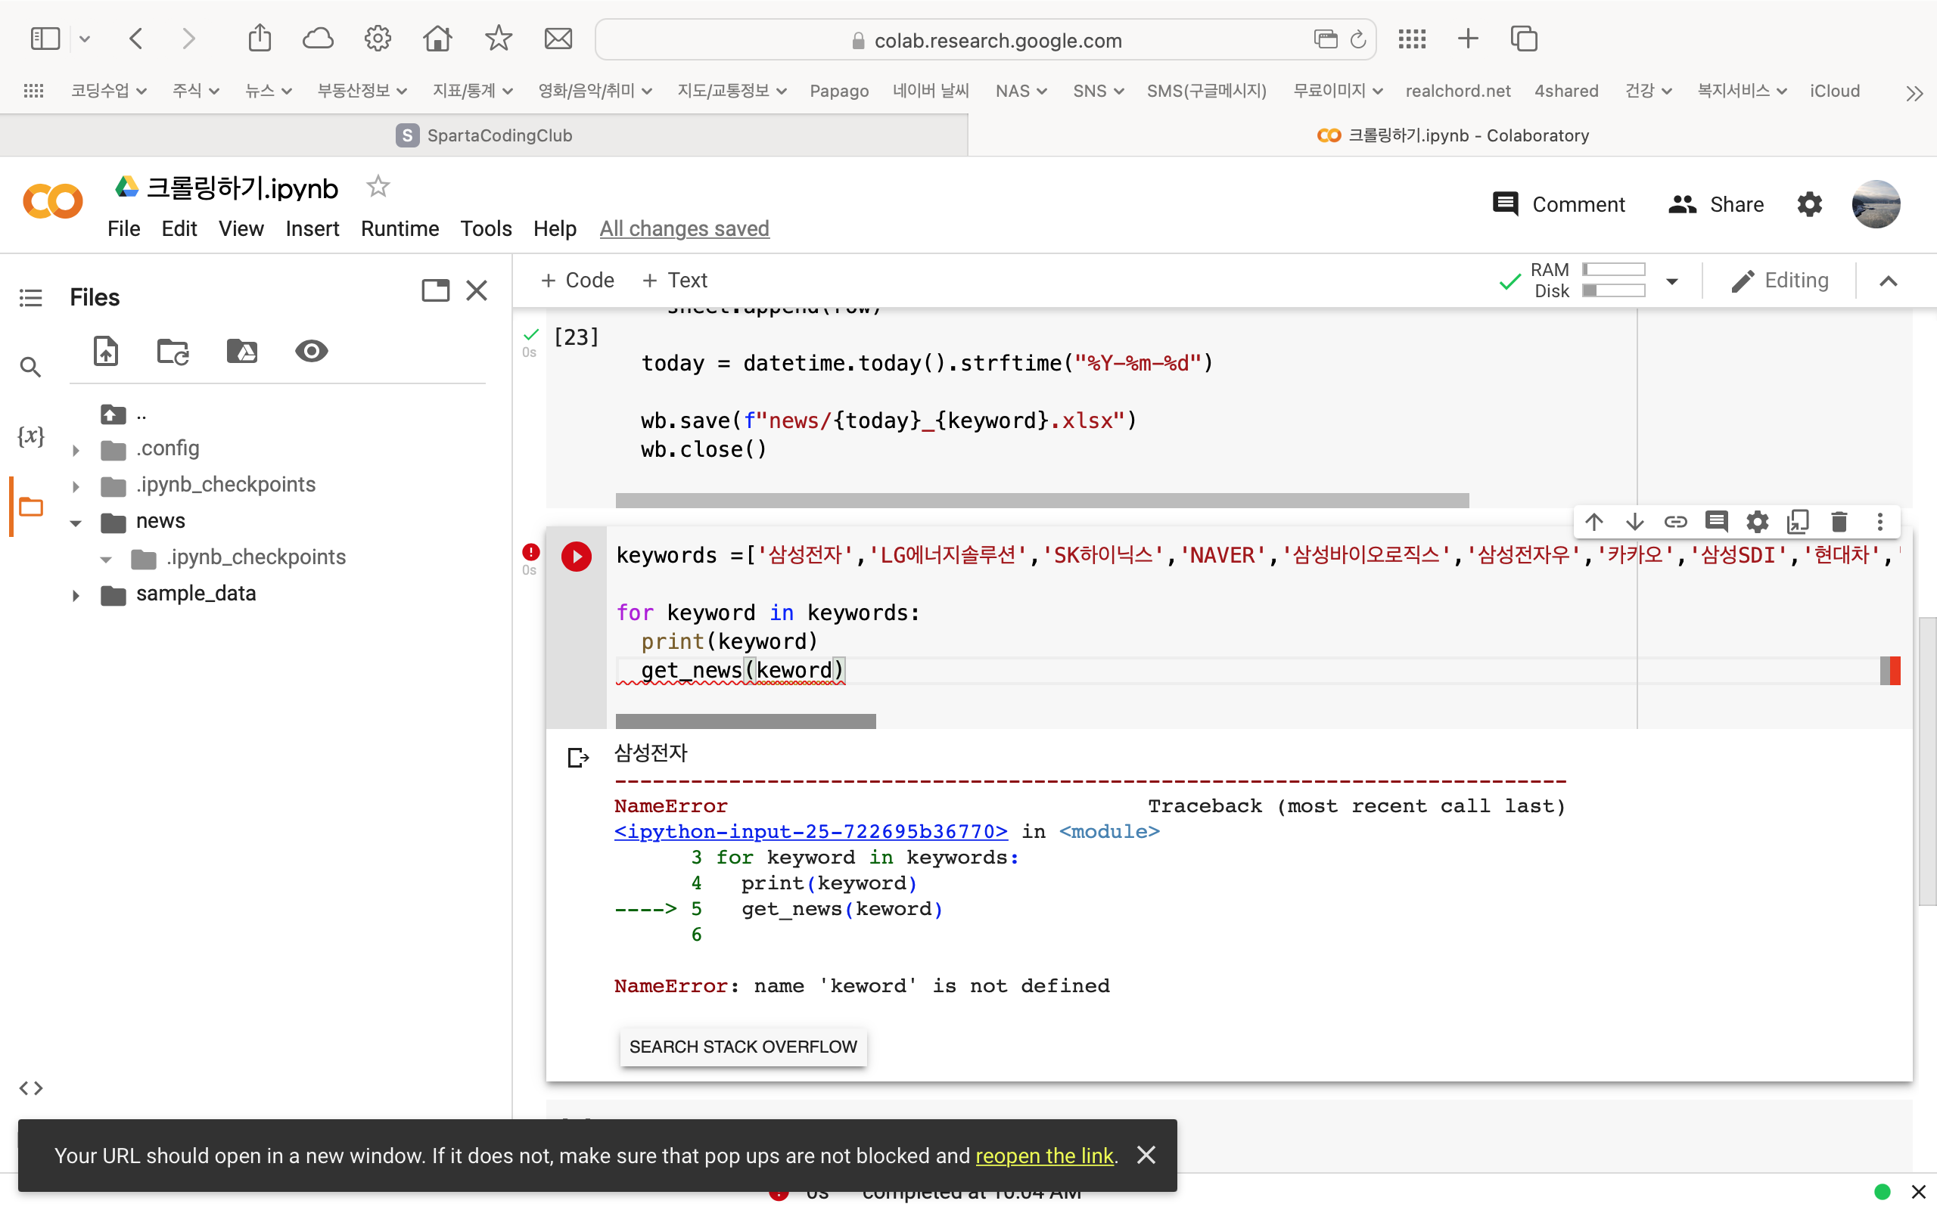Reload the page in Safari
Screen dimensions: 1937x1210
point(1358,39)
